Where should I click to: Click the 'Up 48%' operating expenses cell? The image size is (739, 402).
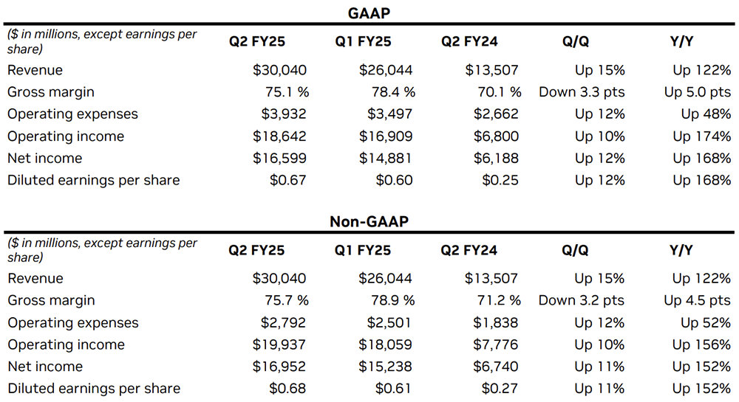(x=706, y=114)
